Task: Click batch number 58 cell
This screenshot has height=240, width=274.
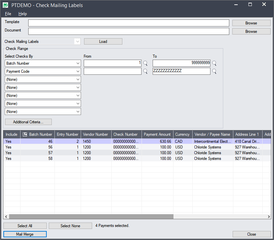Action: pos(37,159)
